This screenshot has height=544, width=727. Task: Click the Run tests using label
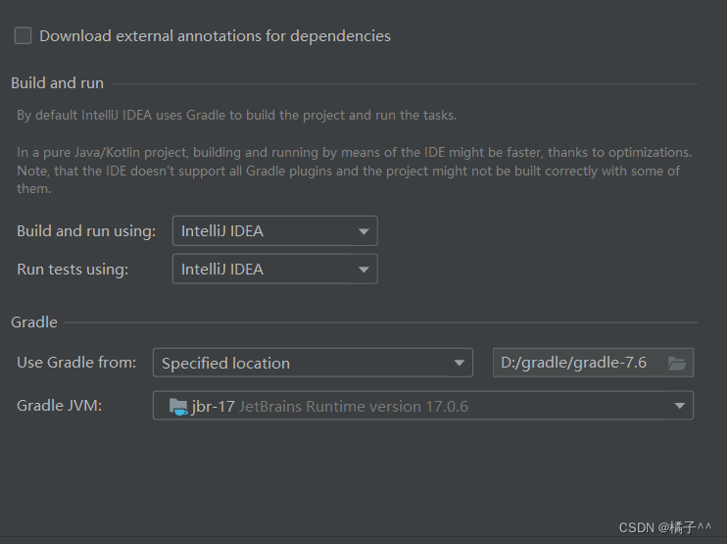click(x=73, y=270)
